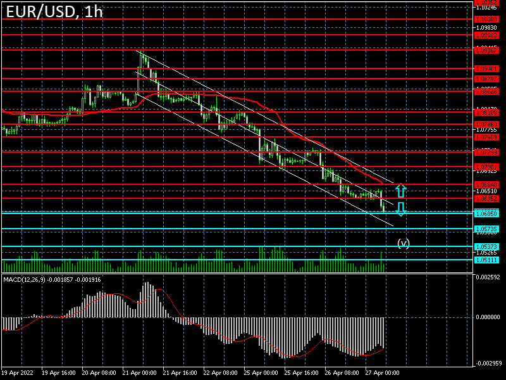Expand the 1.05111 cyan price label

pyautogui.click(x=486, y=258)
